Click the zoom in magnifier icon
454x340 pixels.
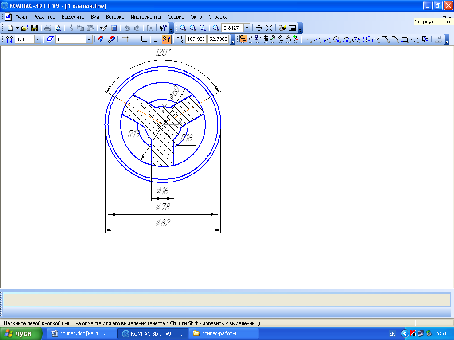tap(193, 28)
